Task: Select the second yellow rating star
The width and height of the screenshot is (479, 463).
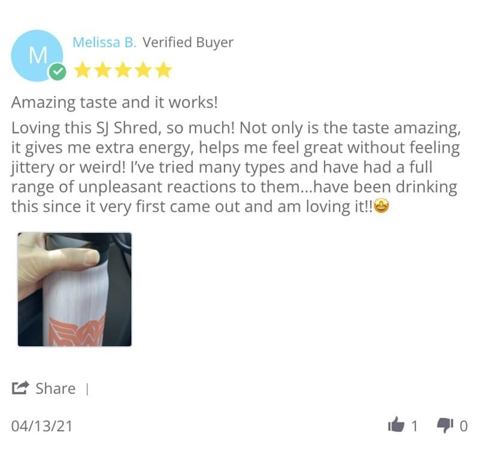Action: 102,70
